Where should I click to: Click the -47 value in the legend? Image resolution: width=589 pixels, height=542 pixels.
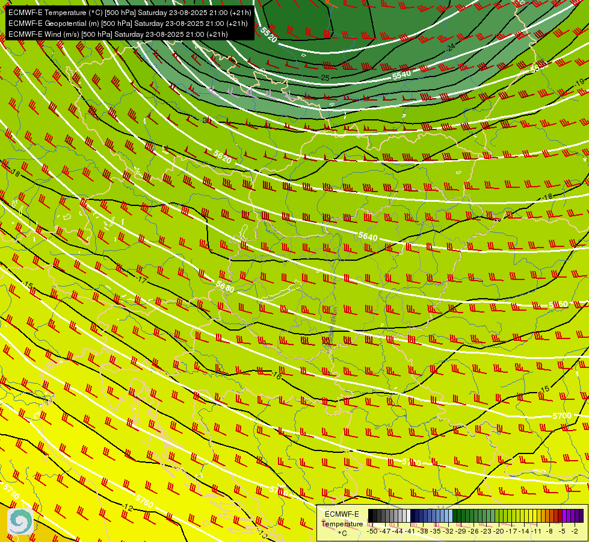(x=385, y=532)
